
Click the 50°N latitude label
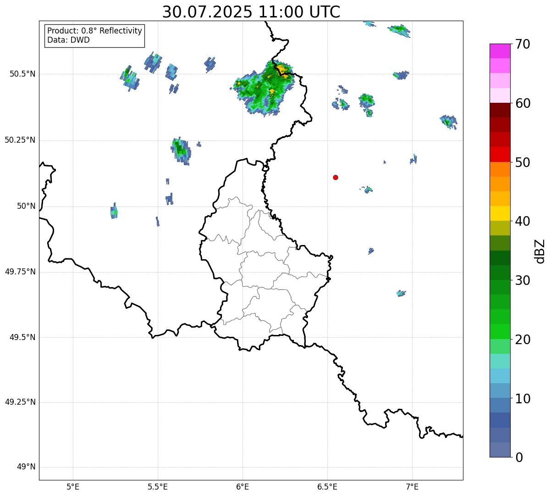click(26, 206)
